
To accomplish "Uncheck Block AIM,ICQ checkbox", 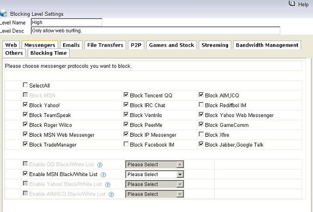I will tap(201, 94).
